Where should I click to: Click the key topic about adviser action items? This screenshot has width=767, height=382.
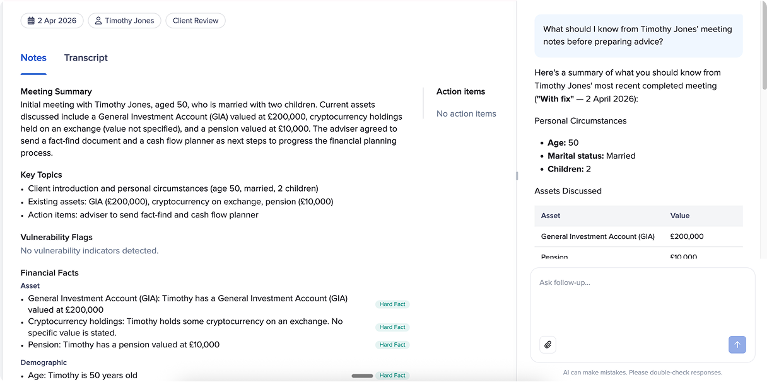pos(143,215)
